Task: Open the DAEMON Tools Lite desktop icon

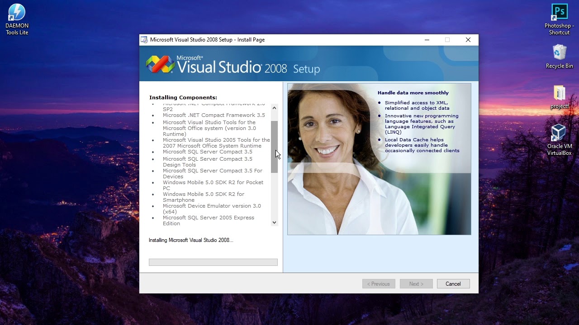Action: pyautogui.click(x=17, y=19)
